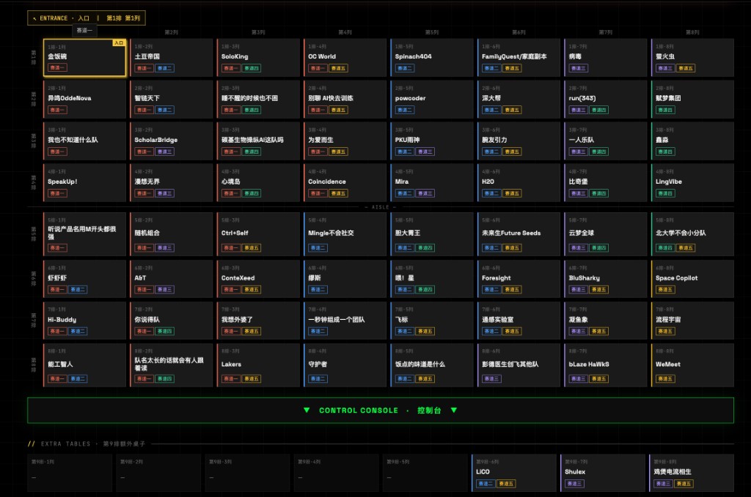The height and width of the screenshot is (497, 751).
Task: Click the CONTROL CONSOLE · 控制台 banner
Action: tap(381, 410)
